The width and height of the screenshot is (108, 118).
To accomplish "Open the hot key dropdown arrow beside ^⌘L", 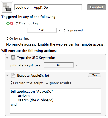I will [x=59, y=30].
